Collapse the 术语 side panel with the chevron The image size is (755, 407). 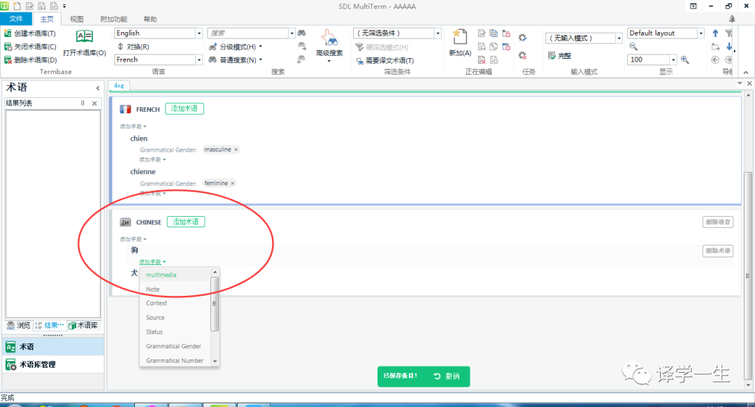98,88
